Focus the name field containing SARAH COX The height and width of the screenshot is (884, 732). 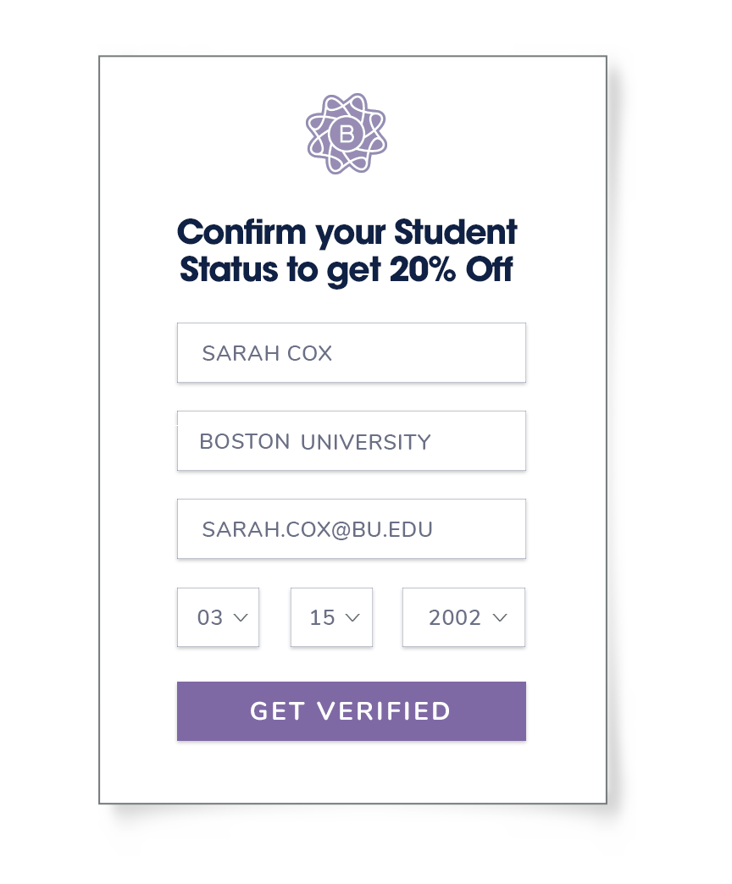point(352,353)
